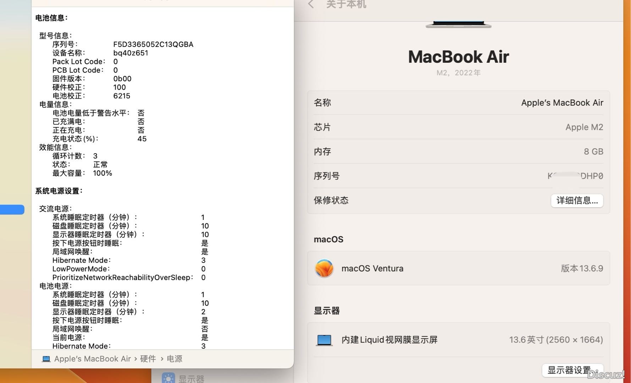Viewport: 631px width, 383px height.
Task: Click device name value bq40z651
Action: pyautogui.click(x=131, y=53)
